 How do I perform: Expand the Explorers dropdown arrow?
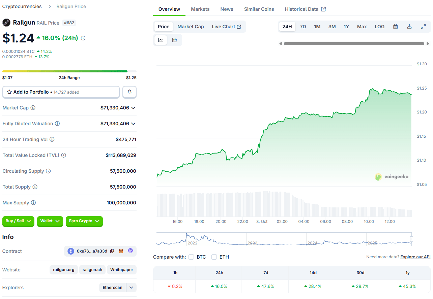131,288
